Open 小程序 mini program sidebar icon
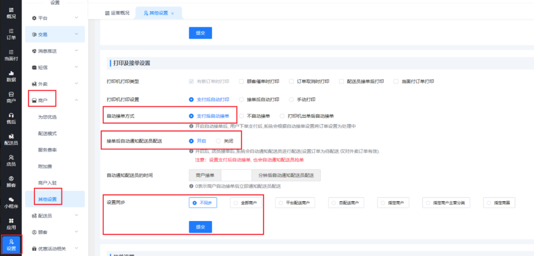This screenshot has height=256, width=534. pyautogui.click(x=10, y=203)
